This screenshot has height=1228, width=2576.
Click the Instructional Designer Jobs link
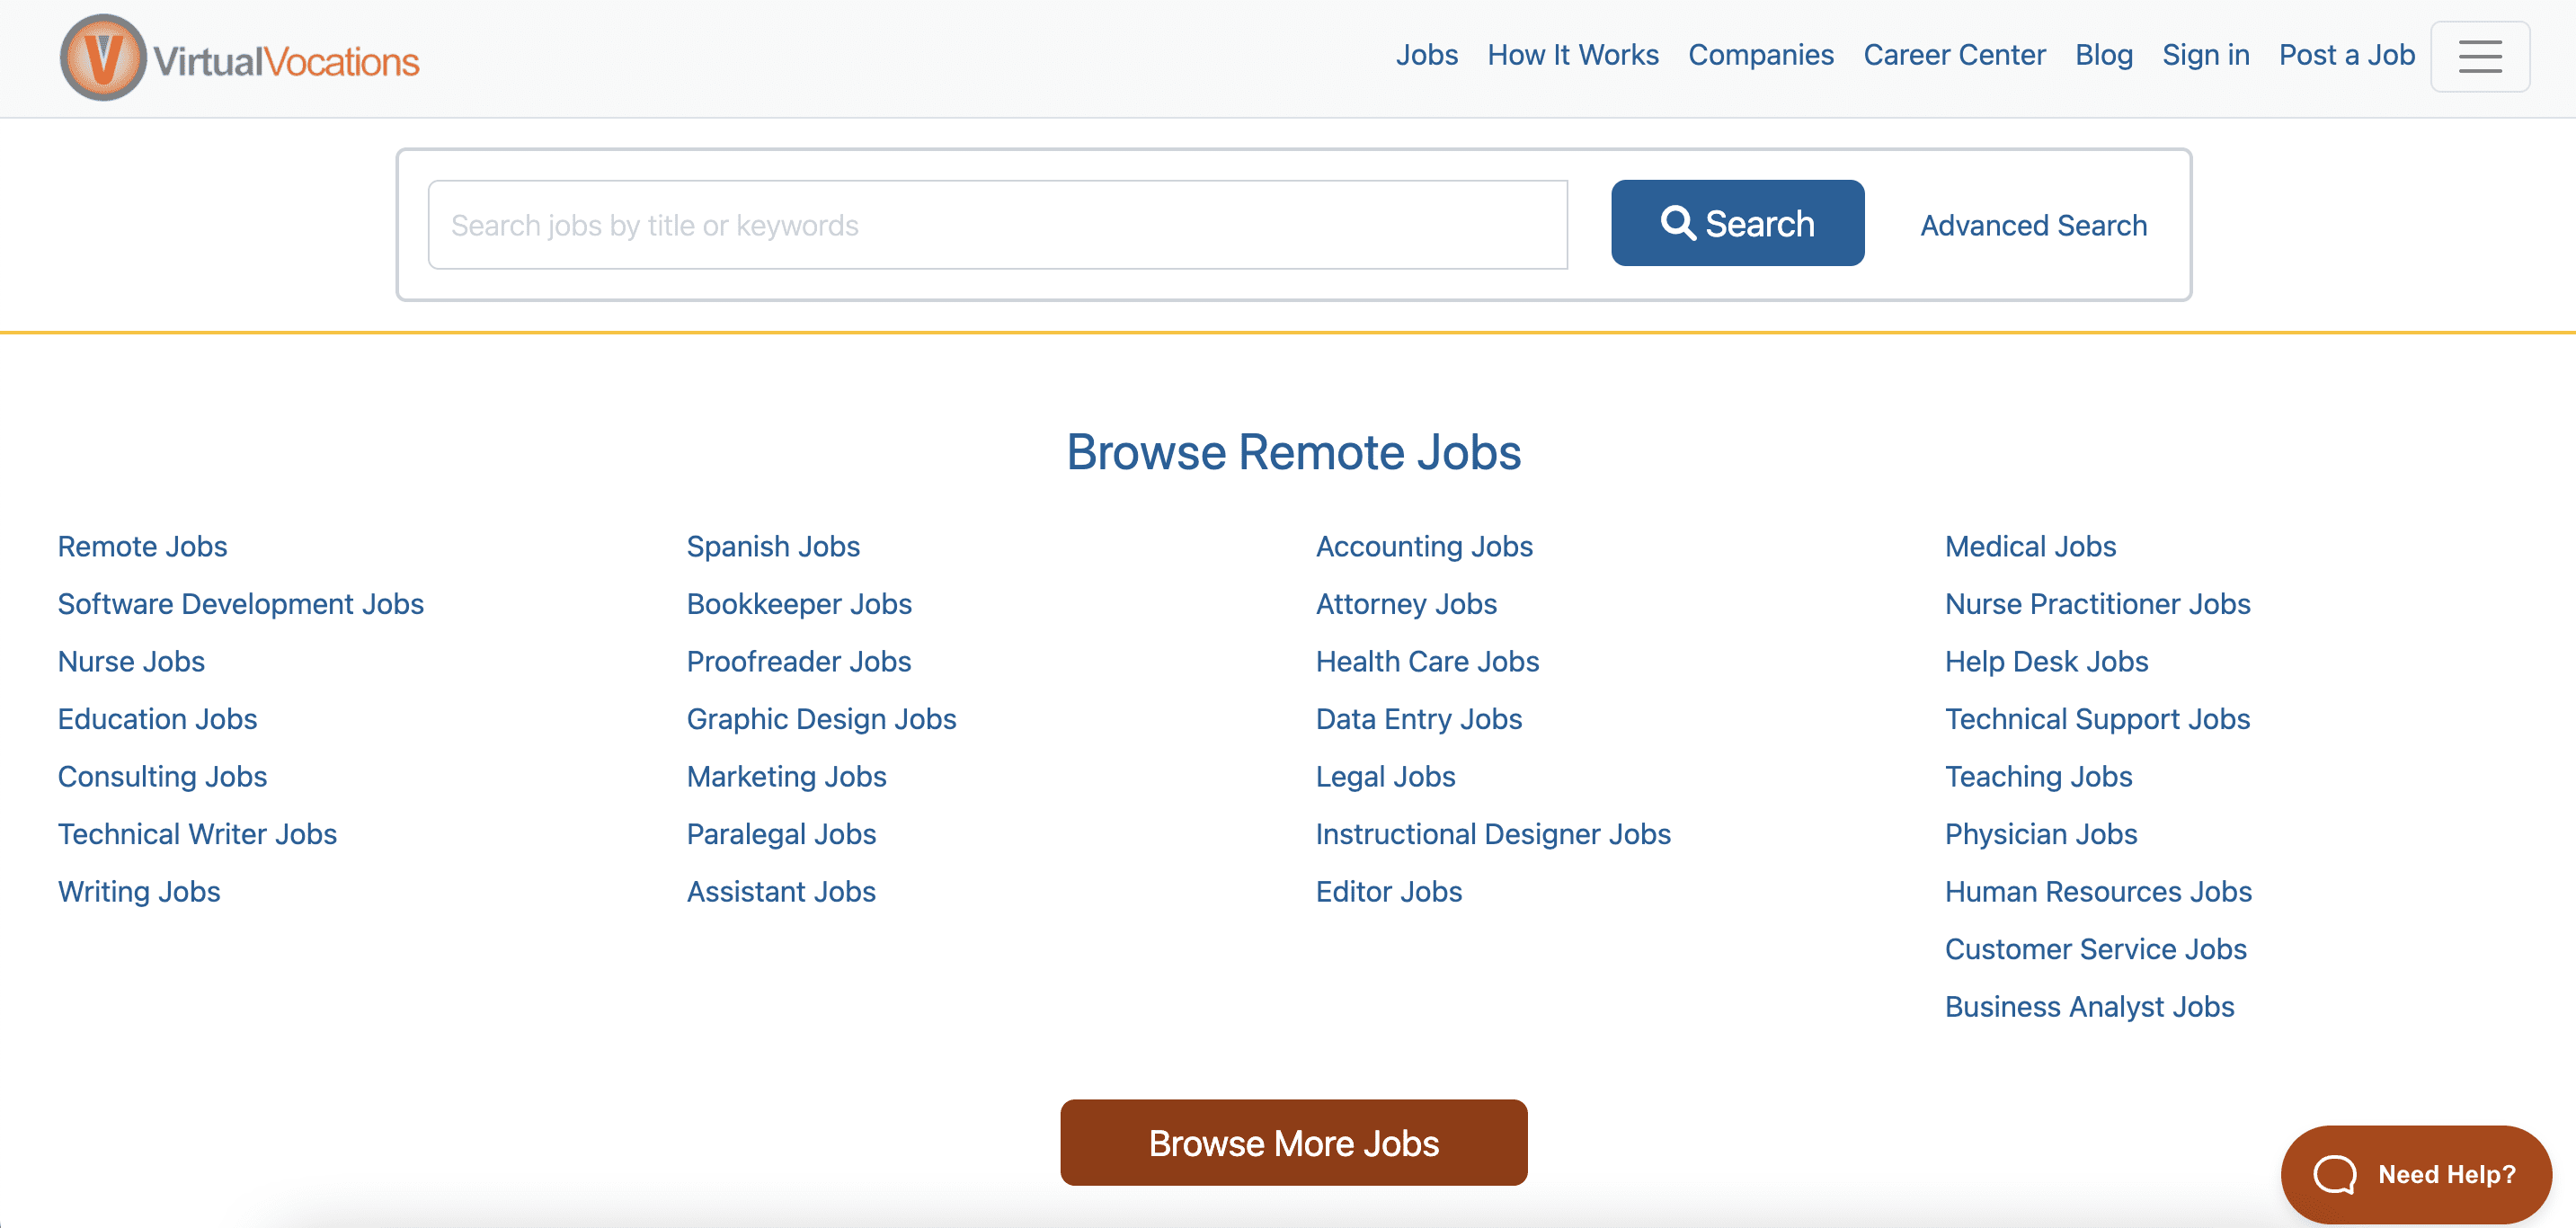1493,832
